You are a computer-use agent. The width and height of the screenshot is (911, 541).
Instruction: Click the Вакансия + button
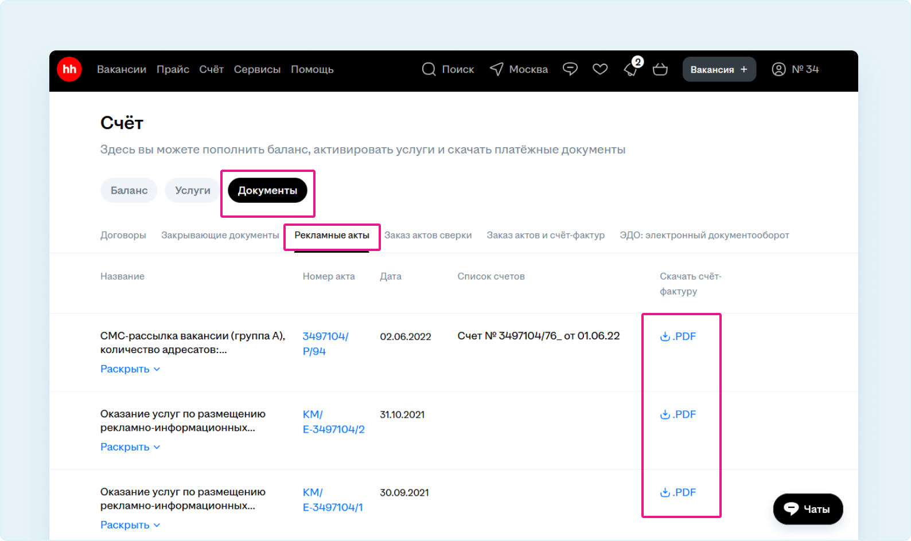719,69
